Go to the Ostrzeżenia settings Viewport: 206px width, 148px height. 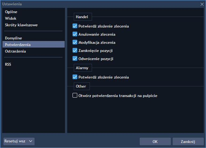coord(16,51)
